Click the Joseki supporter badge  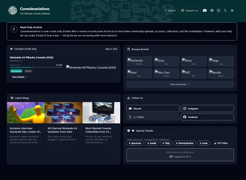coord(152,143)
